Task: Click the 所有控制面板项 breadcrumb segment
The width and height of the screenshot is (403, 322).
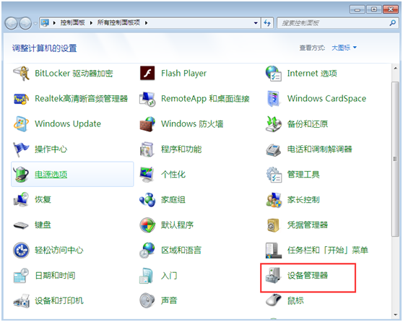Action: click(118, 22)
